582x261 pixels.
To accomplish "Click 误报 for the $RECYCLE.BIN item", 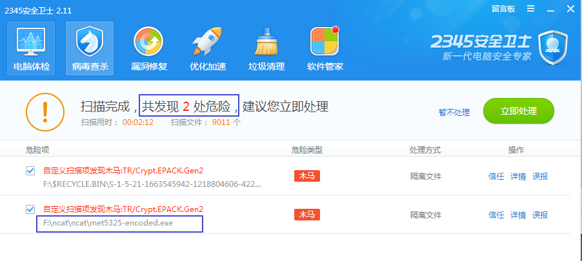I will click(x=540, y=177).
